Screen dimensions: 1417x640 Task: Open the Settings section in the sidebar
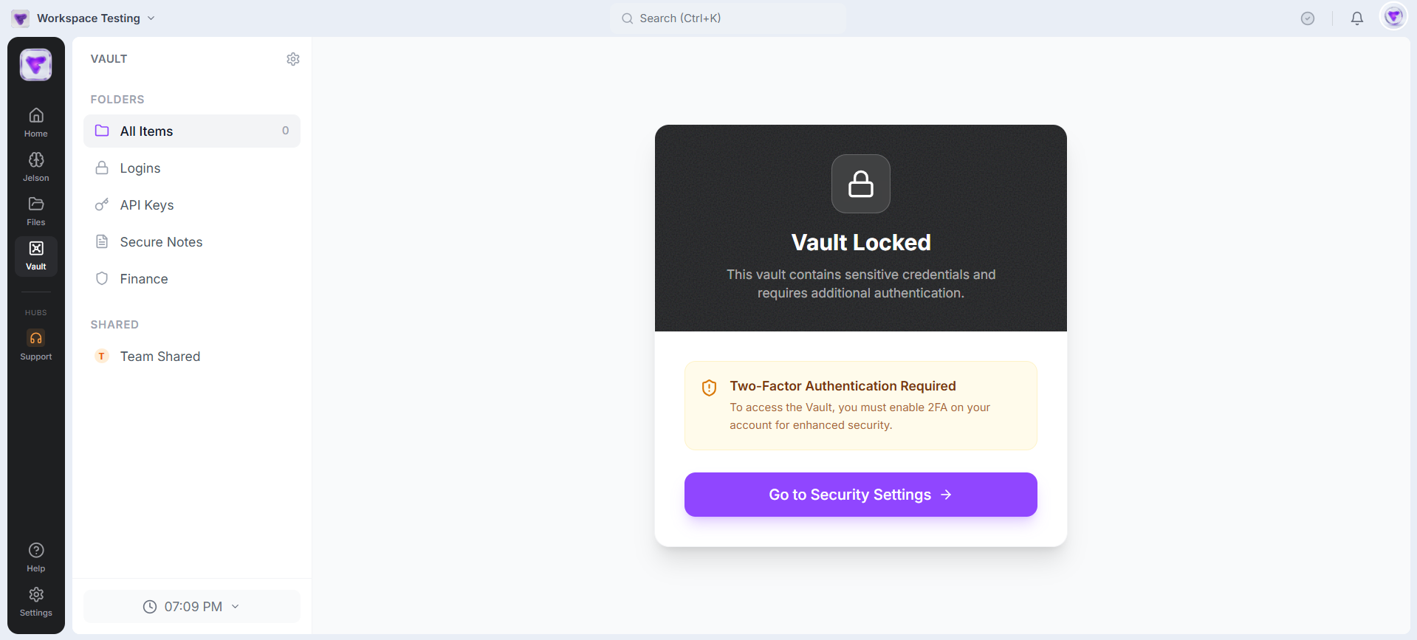[x=35, y=599]
